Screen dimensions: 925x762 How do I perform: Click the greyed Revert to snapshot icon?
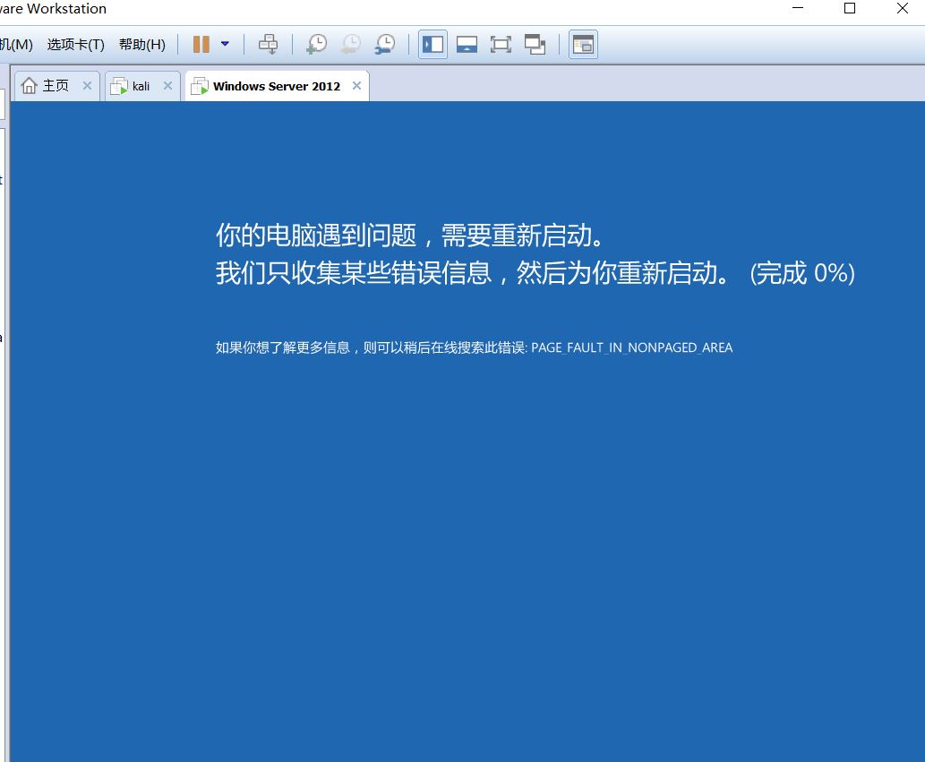(351, 44)
